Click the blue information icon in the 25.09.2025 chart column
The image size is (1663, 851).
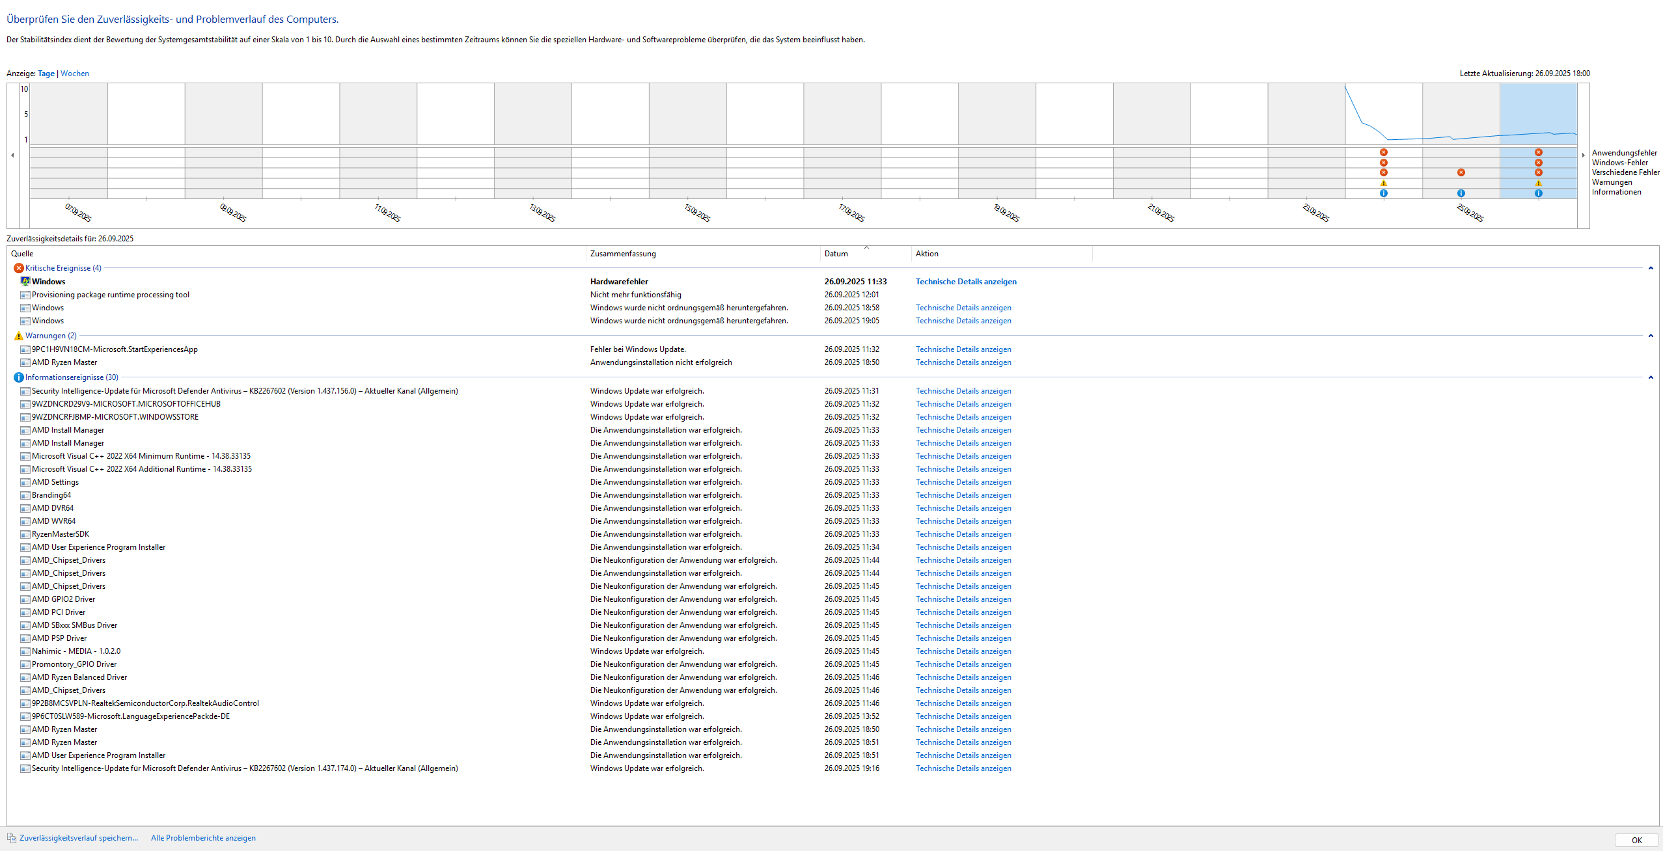[x=1461, y=193]
